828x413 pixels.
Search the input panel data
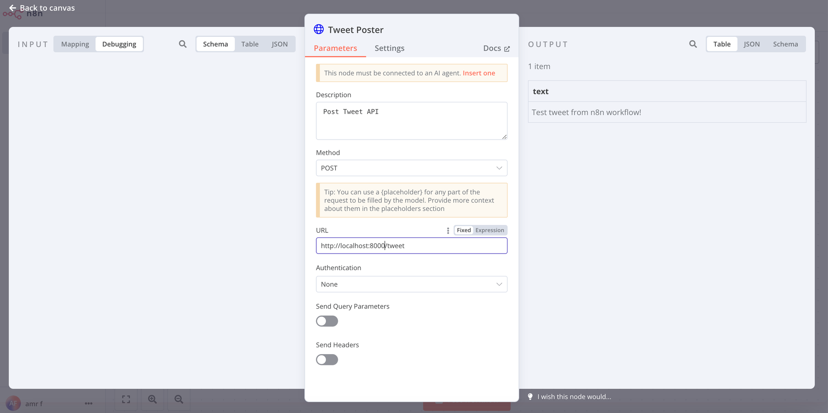(183, 44)
